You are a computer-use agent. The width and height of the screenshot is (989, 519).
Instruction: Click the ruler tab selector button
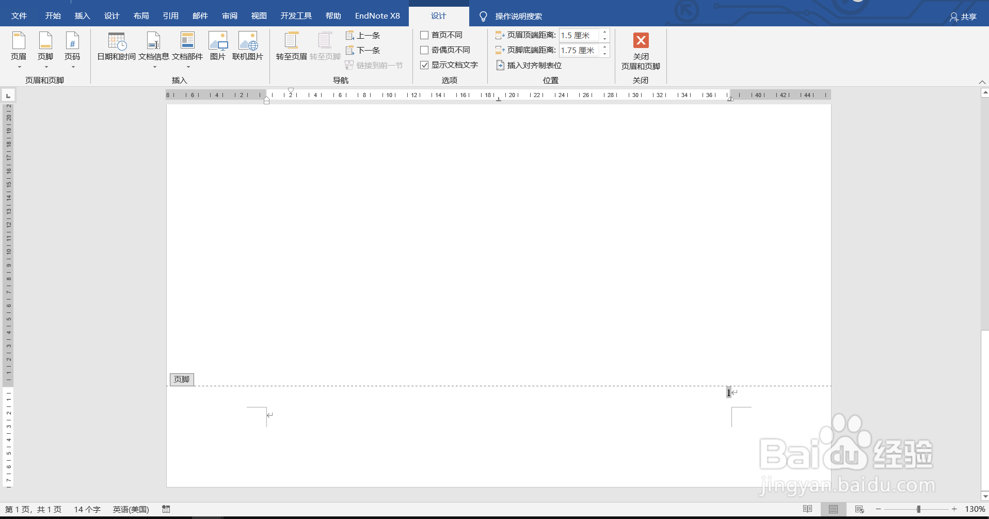click(8, 96)
